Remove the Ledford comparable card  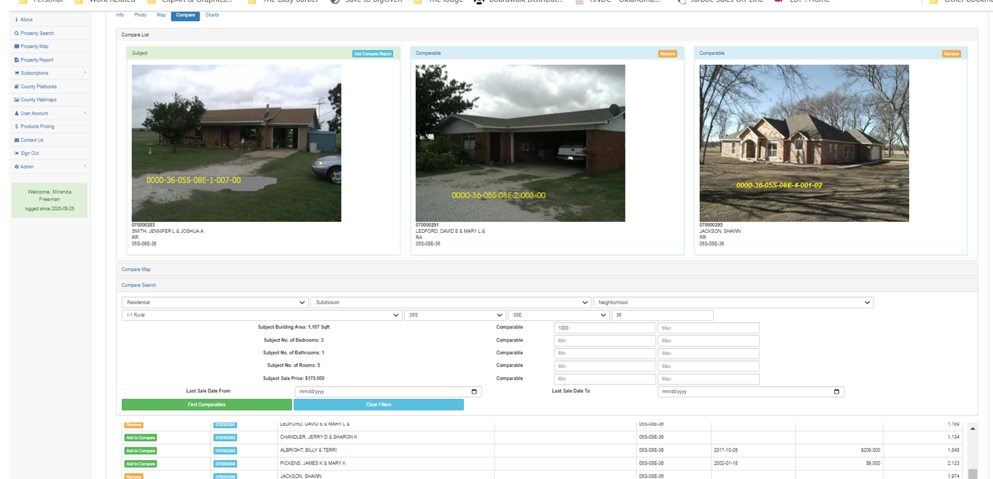(x=667, y=54)
